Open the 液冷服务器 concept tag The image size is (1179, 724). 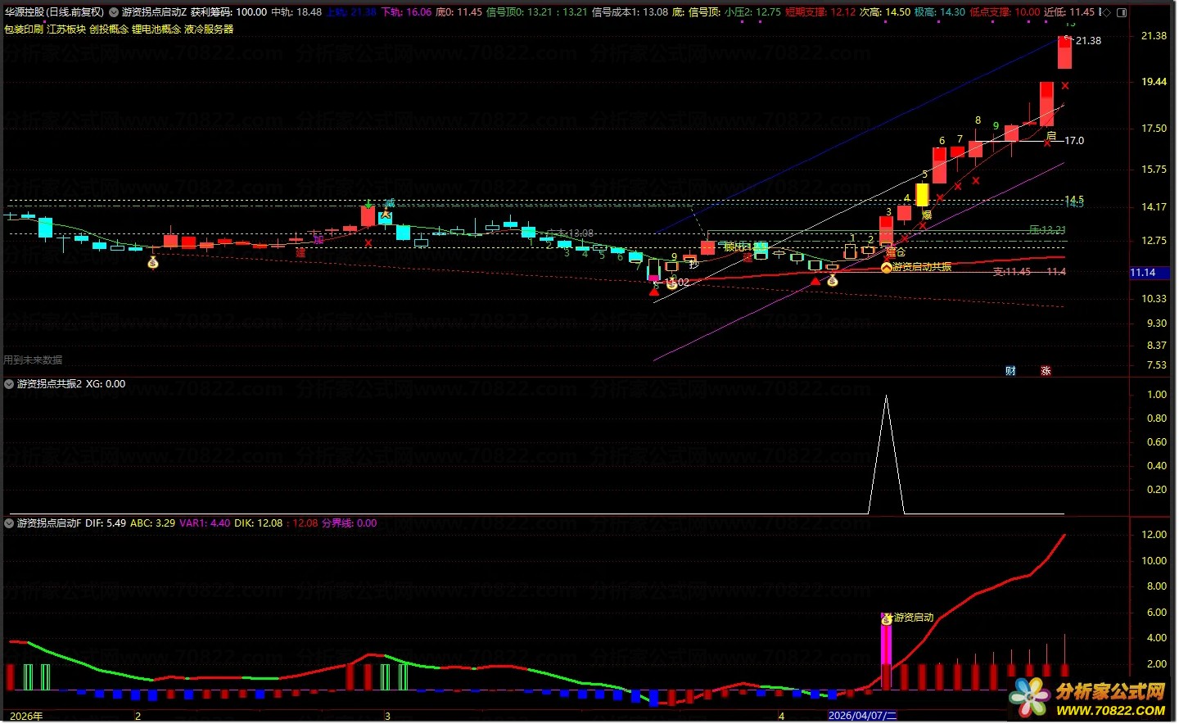click(x=209, y=29)
